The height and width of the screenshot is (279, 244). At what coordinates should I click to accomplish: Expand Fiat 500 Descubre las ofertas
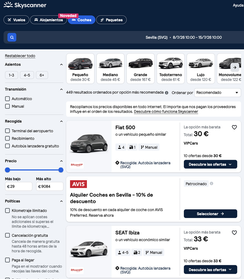click(210, 164)
